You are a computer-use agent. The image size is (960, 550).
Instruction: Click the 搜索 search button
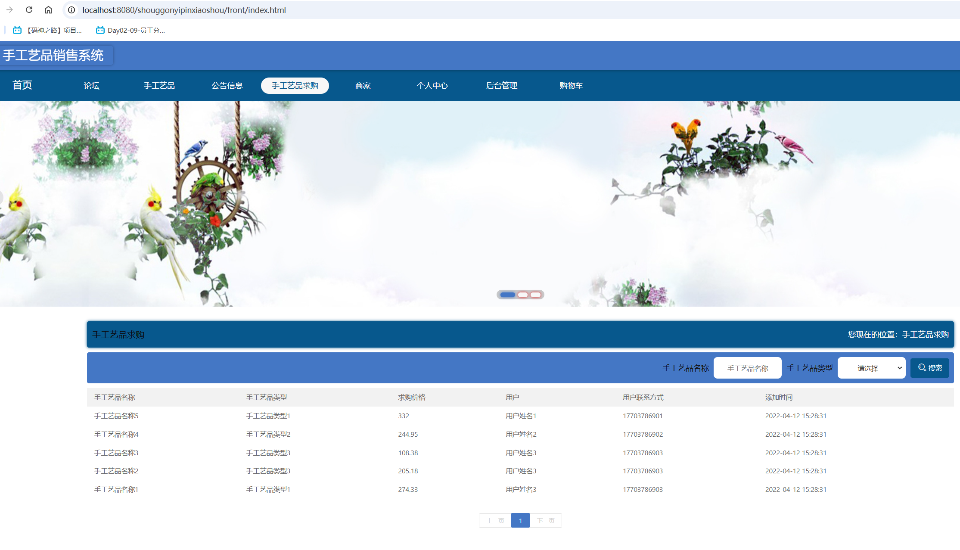pyautogui.click(x=929, y=368)
